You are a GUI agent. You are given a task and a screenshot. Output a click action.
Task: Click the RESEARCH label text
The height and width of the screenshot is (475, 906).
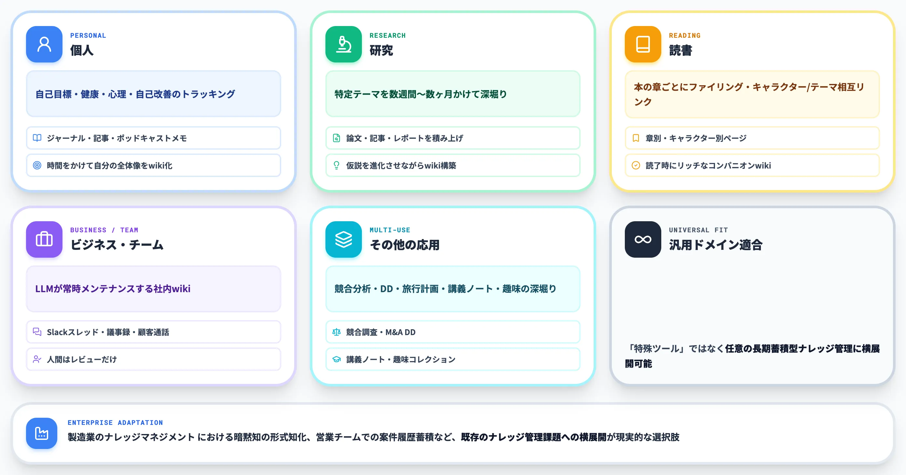pyautogui.click(x=388, y=35)
